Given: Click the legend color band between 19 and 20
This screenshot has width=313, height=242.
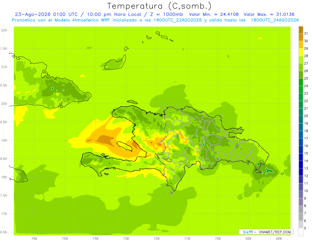Looking at the screenshot, I should coord(301,120).
